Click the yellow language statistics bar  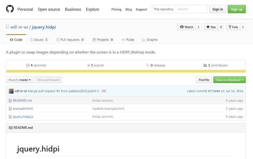click(x=127, y=70)
